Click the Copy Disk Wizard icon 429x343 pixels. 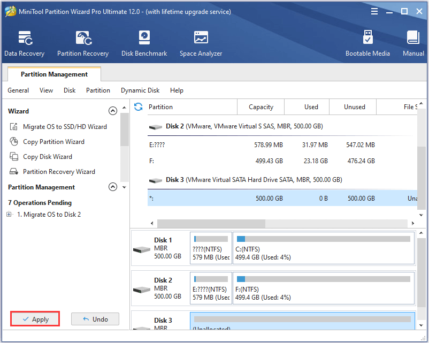tap(14, 157)
